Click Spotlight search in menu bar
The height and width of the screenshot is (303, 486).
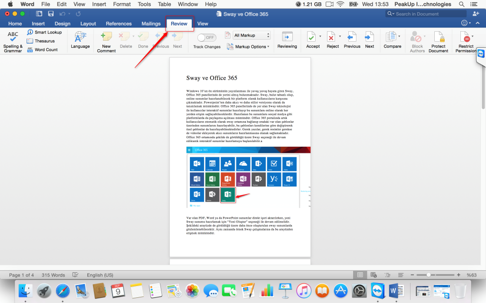[x=461, y=4]
